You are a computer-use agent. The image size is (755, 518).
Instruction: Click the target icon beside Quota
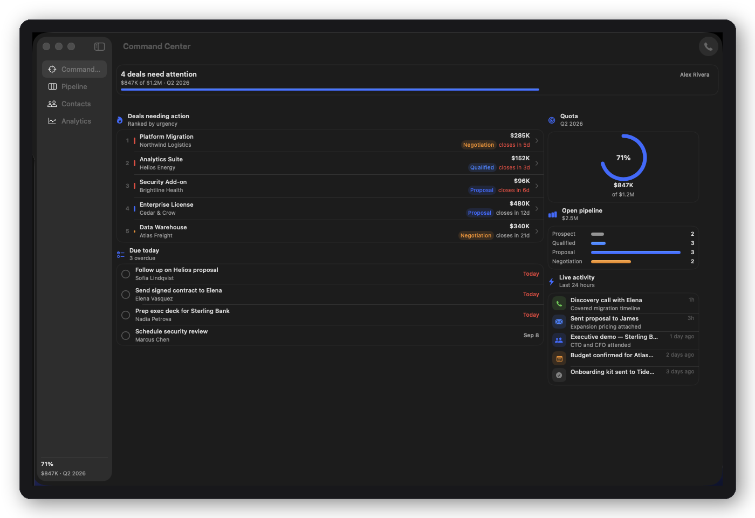(552, 120)
